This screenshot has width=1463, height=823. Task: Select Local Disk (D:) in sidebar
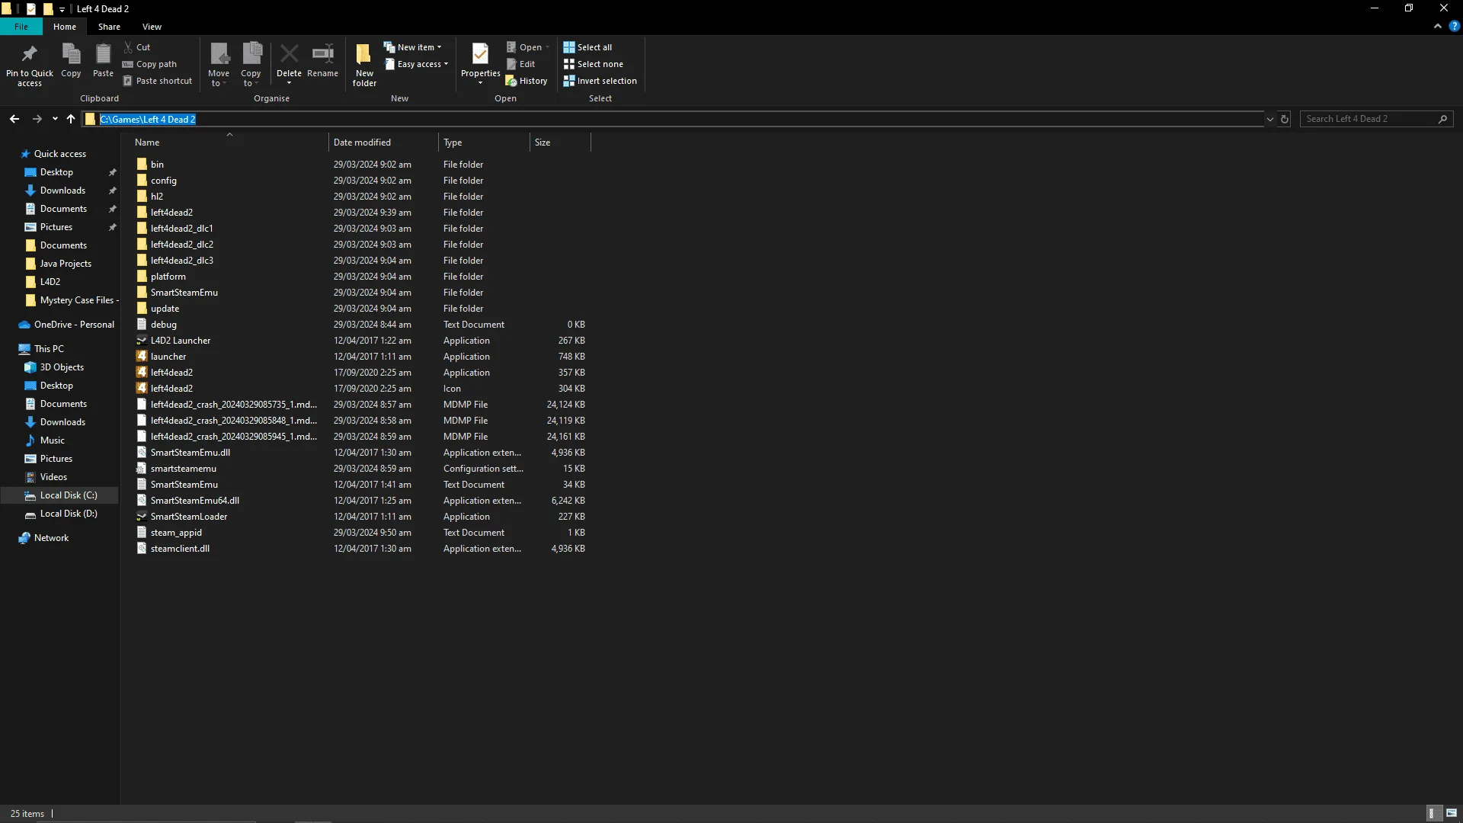[69, 514]
